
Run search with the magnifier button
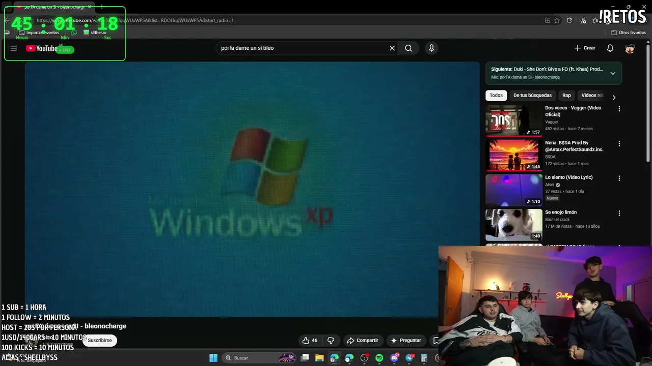[409, 48]
